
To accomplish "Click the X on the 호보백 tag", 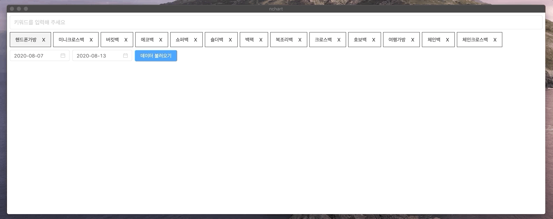I will coord(374,40).
